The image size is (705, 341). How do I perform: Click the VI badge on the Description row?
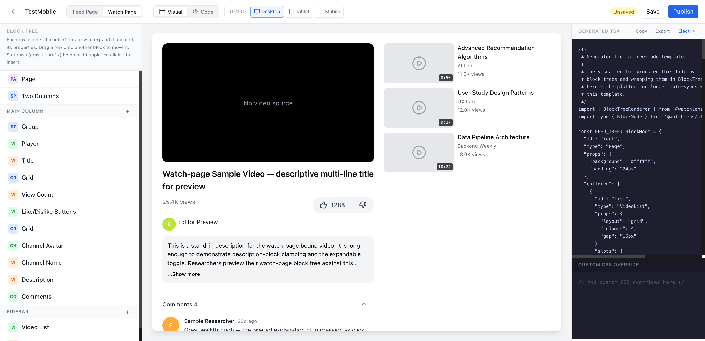pos(13,280)
